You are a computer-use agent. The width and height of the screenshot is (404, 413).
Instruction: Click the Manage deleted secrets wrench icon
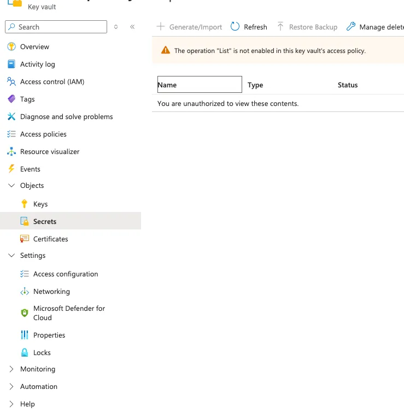point(351,27)
